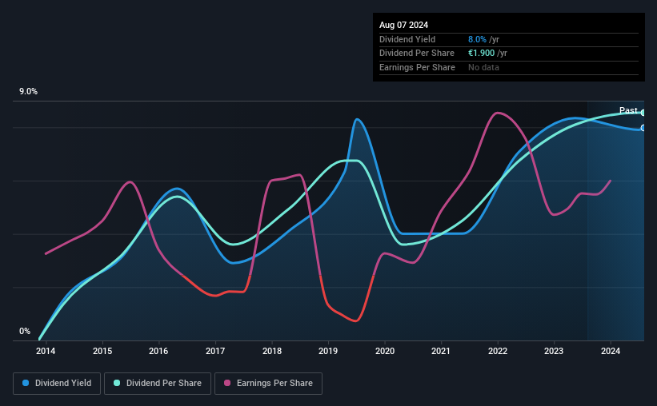This screenshot has height=406, width=657.
Task: Select the 2018 x-axis label
Action: pos(272,351)
